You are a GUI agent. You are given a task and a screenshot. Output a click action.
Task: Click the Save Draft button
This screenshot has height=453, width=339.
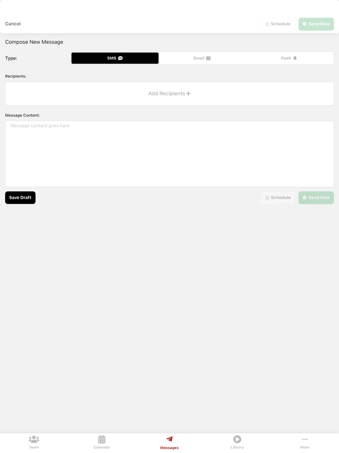point(20,197)
